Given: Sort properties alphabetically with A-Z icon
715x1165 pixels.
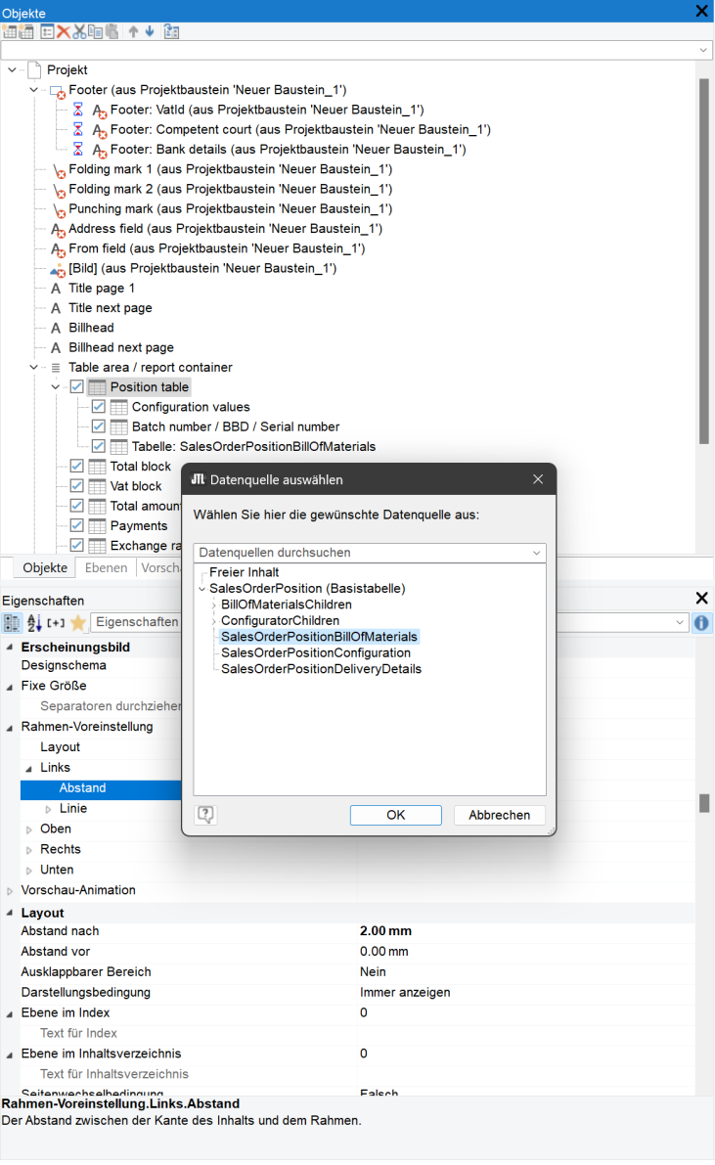Looking at the screenshot, I should 34,623.
